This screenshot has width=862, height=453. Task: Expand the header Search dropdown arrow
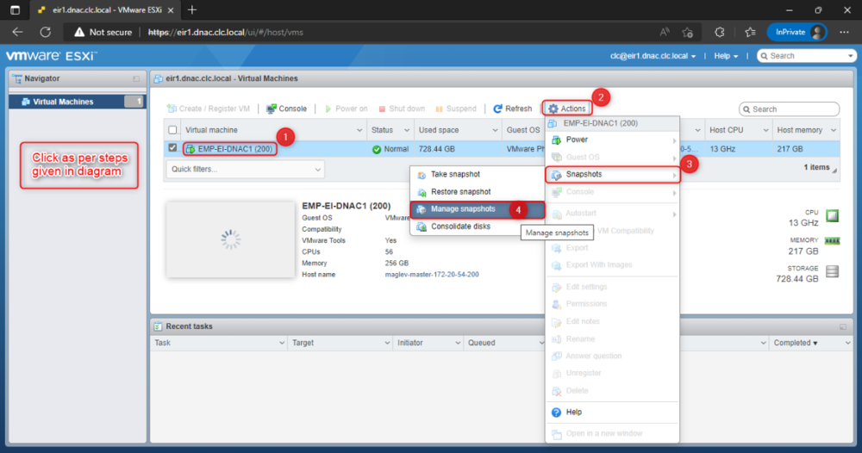tap(850, 56)
